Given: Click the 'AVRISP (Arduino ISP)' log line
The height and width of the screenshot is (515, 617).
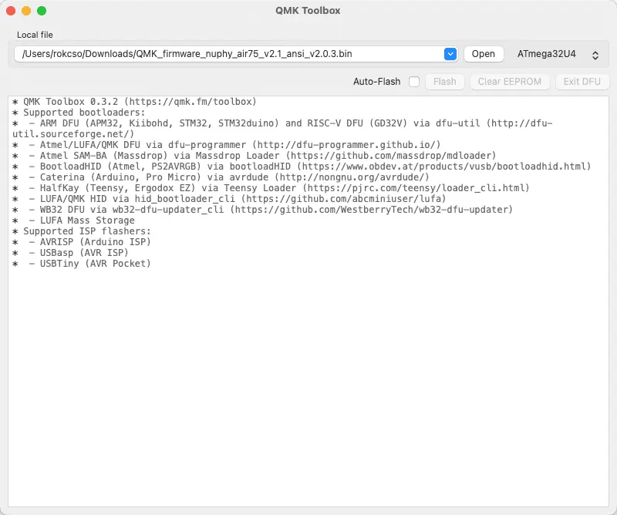Looking at the screenshot, I should pos(82,242).
